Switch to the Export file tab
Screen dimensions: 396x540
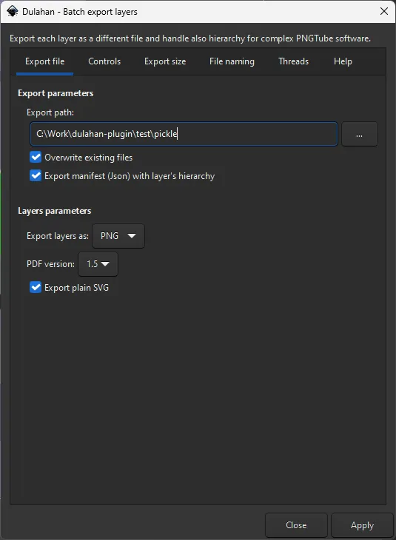coord(45,61)
